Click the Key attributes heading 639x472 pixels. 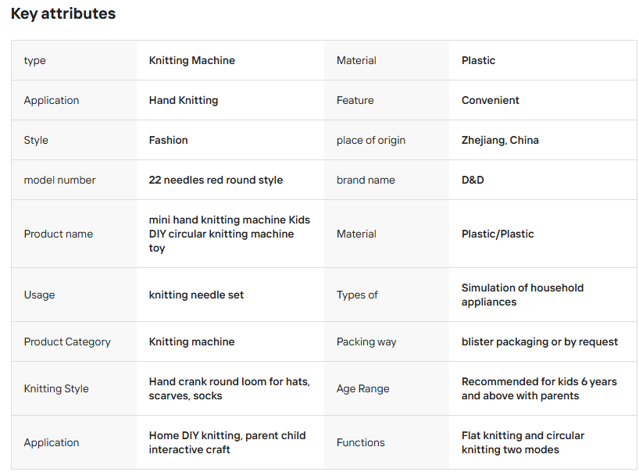(63, 13)
